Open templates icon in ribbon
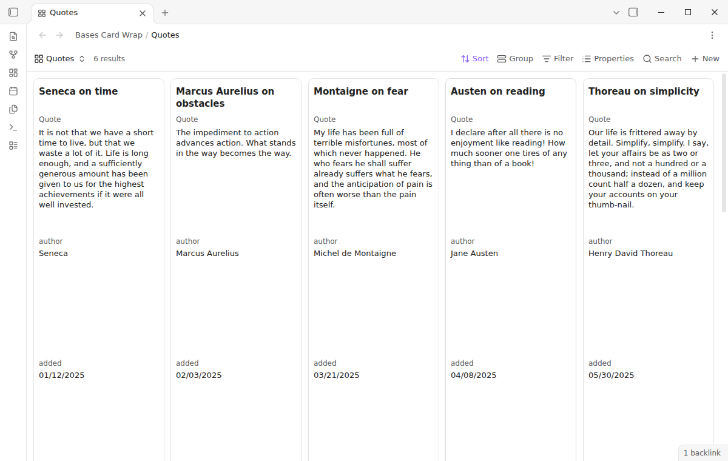The width and height of the screenshot is (728, 461). pos(13,109)
